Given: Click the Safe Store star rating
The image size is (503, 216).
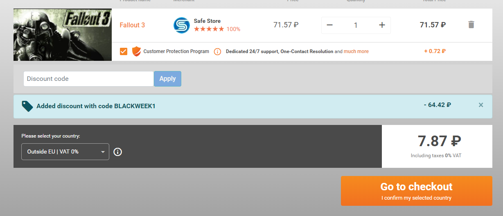Looking at the screenshot, I should pos(209,29).
